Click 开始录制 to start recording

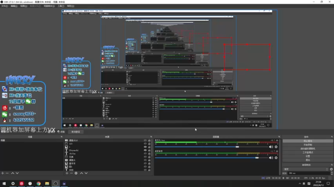coord(308,145)
